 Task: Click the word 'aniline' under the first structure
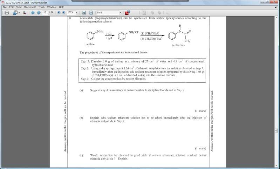click(x=90, y=44)
